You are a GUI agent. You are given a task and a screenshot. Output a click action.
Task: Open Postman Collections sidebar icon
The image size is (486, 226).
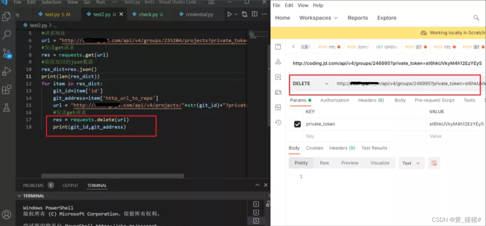tap(278, 47)
